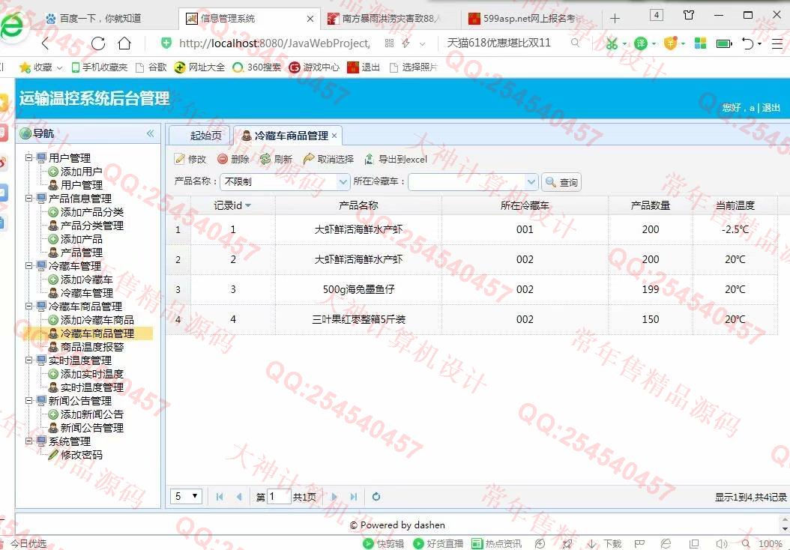Click the search magnifier in browser search box
The height and width of the screenshot is (550, 790).
pyautogui.click(x=575, y=43)
